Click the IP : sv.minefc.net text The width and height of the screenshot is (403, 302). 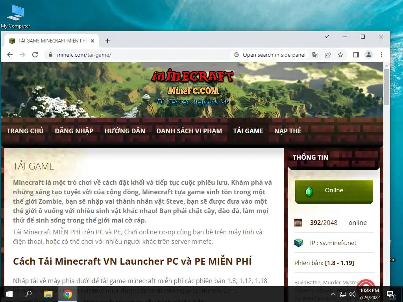coord(333,243)
